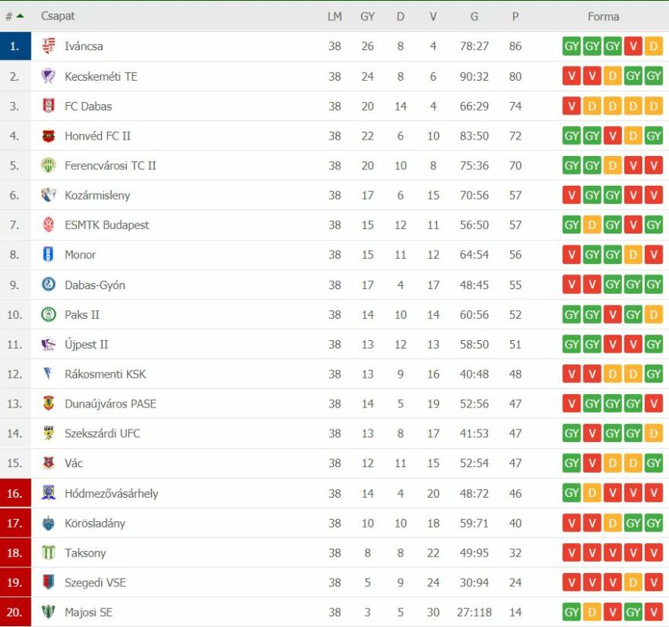Click the Paks II green crest

point(49,314)
